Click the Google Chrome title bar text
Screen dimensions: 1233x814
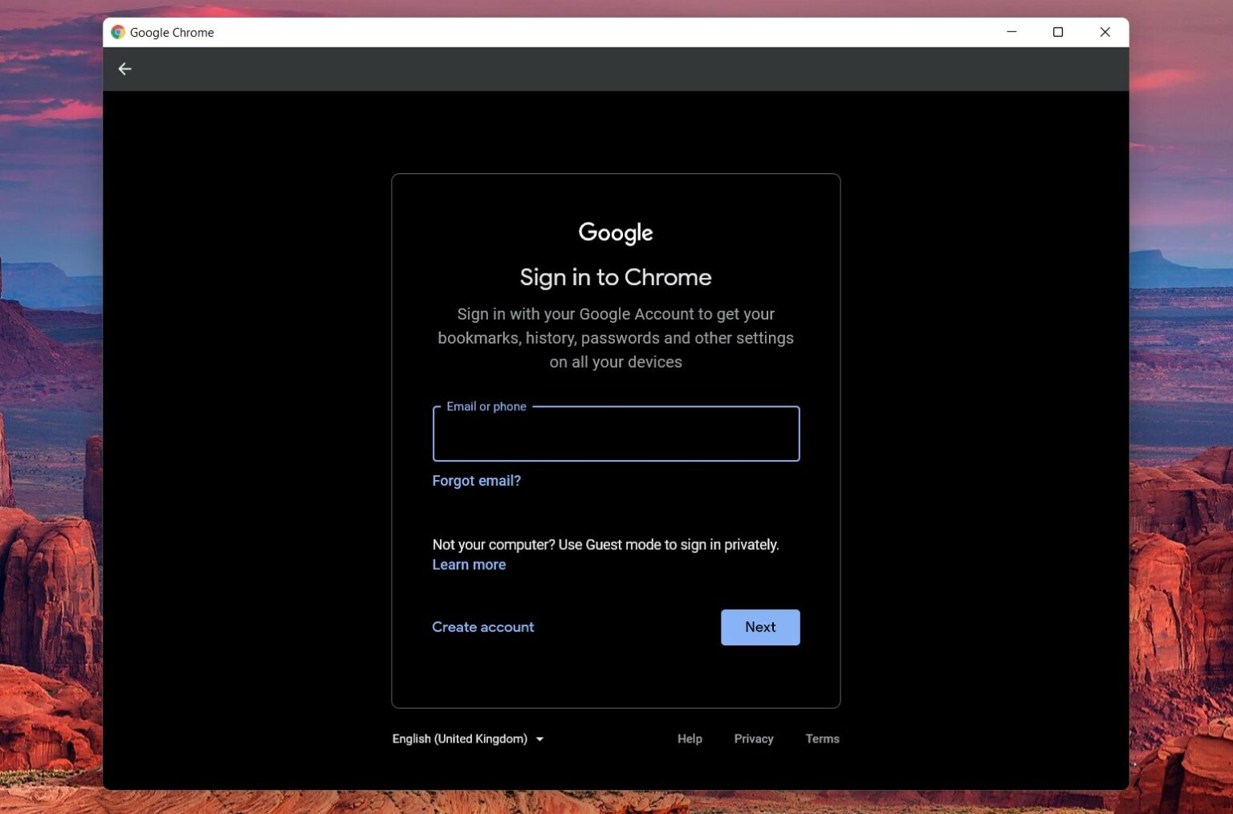pyautogui.click(x=173, y=32)
